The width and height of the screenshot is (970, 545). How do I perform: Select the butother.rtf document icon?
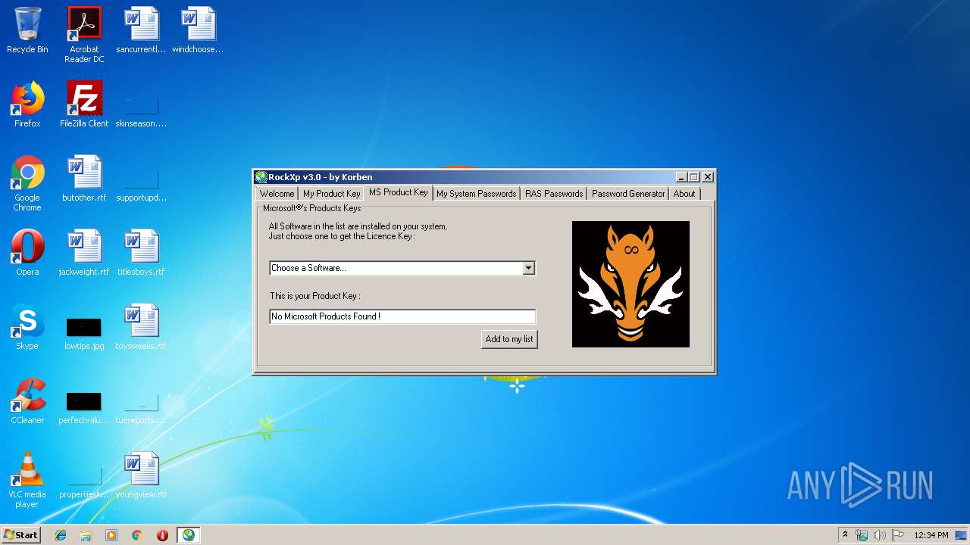click(84, 179)
